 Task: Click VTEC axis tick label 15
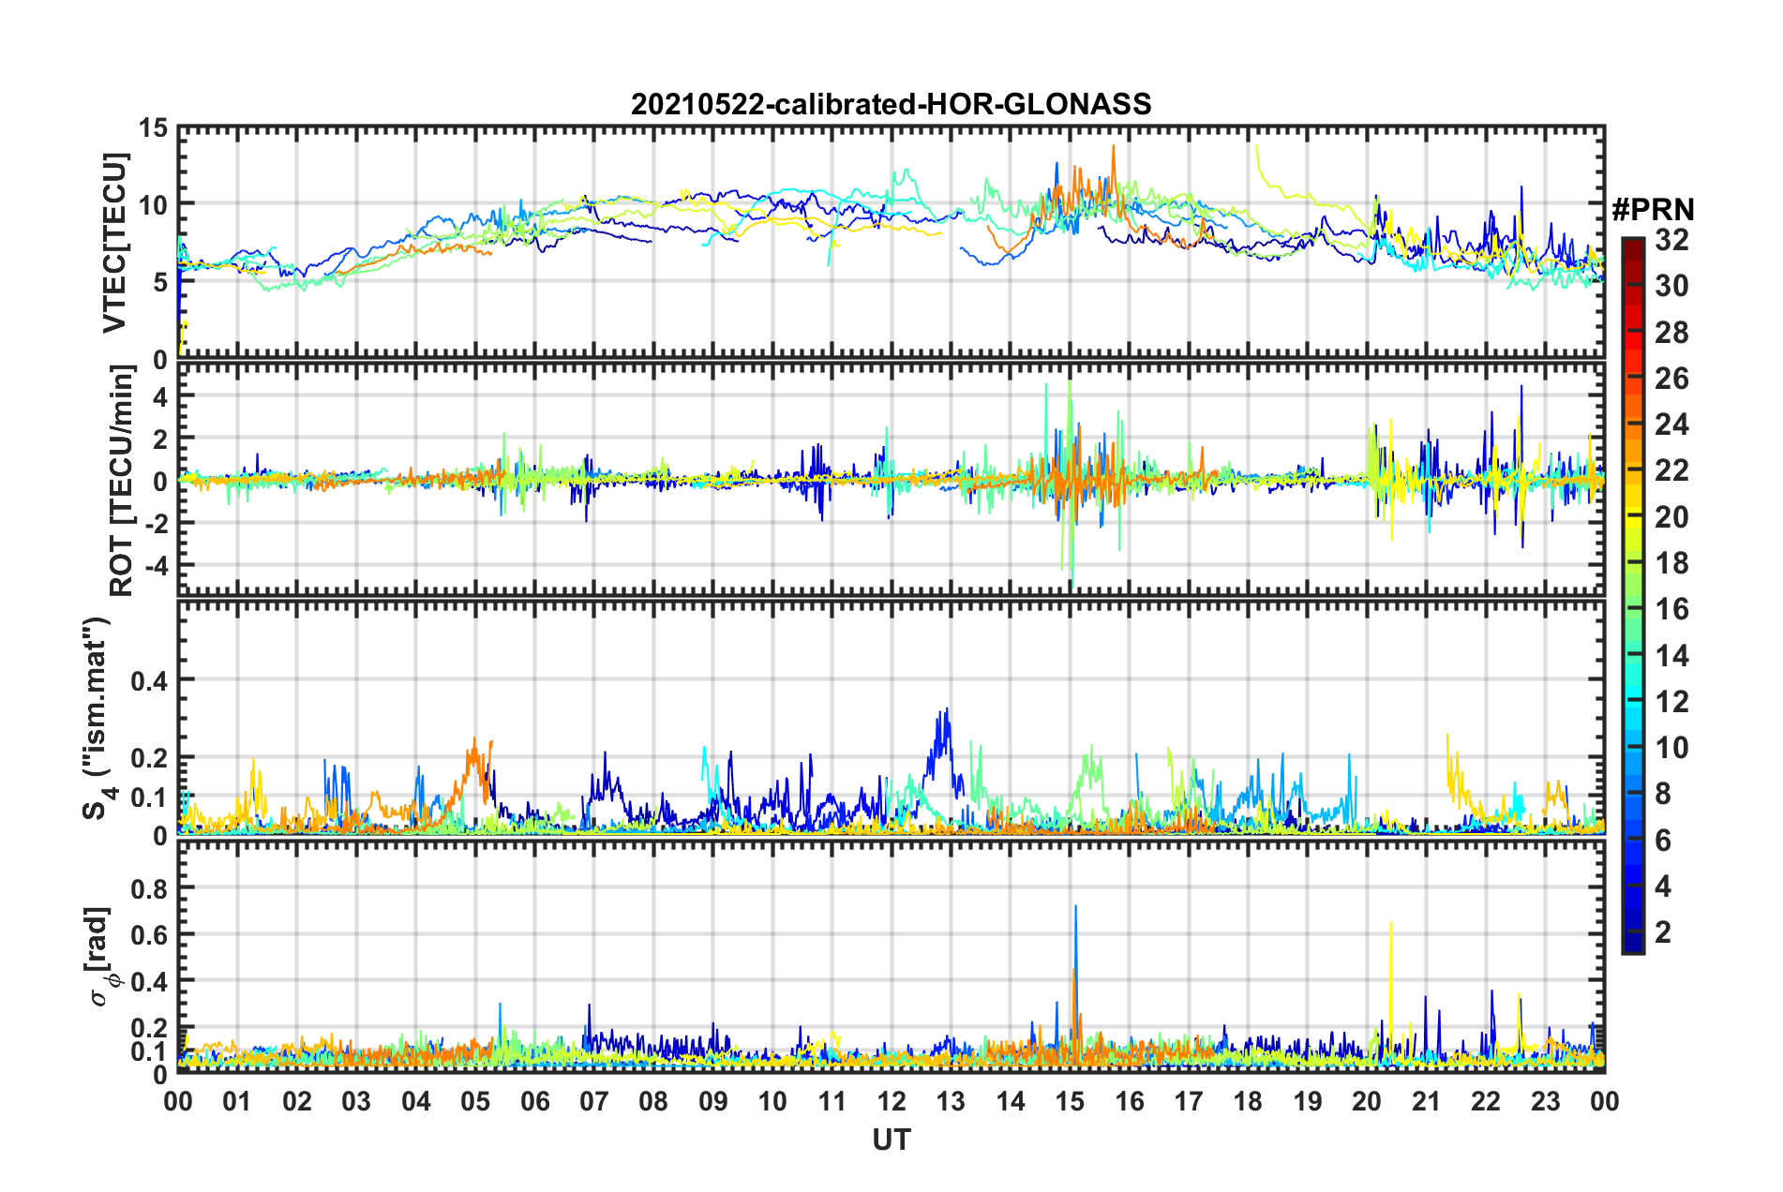point(154,128)
